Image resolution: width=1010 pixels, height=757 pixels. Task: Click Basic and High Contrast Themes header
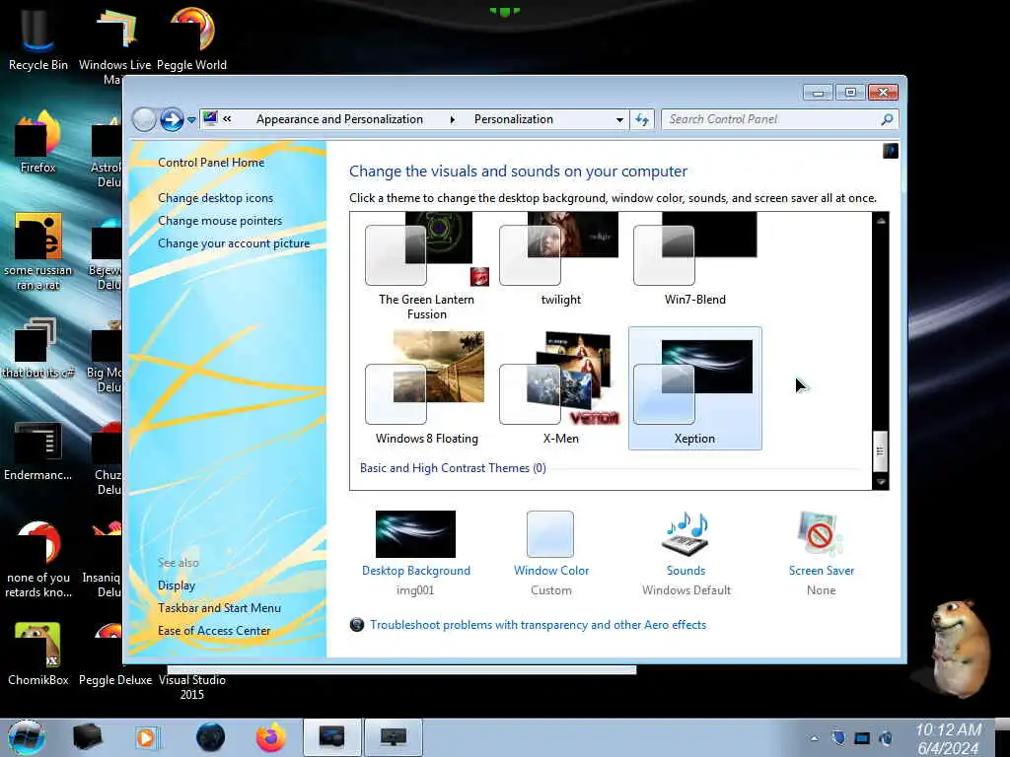[453, 468]
